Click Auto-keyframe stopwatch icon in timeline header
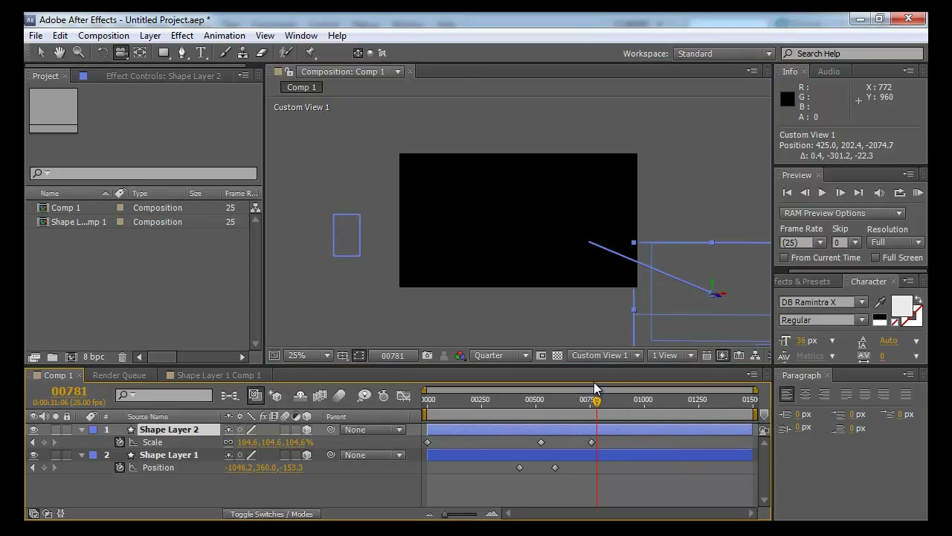 pos(383,395)
